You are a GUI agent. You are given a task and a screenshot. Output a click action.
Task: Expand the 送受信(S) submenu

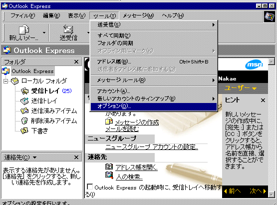click(x=154, y=25)
